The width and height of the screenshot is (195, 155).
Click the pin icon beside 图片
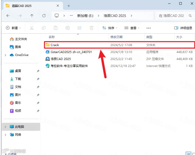[x=38, y=95]
